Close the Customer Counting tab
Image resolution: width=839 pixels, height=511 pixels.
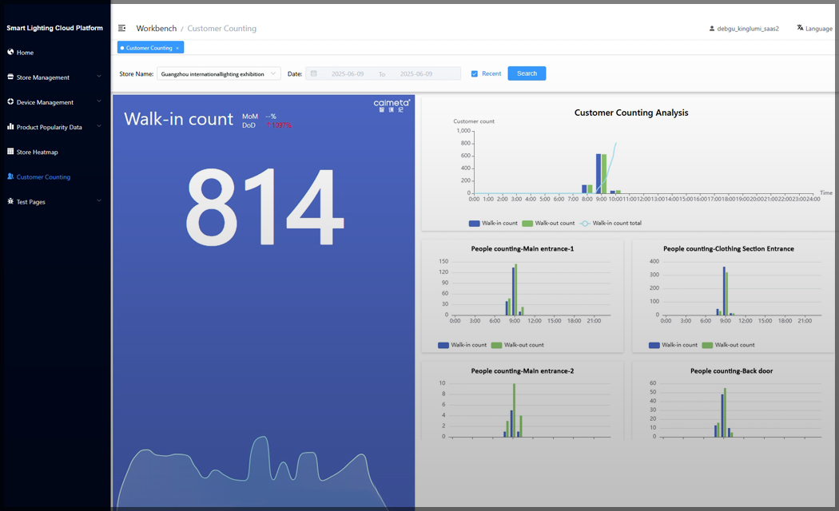(x=177, y=48)
